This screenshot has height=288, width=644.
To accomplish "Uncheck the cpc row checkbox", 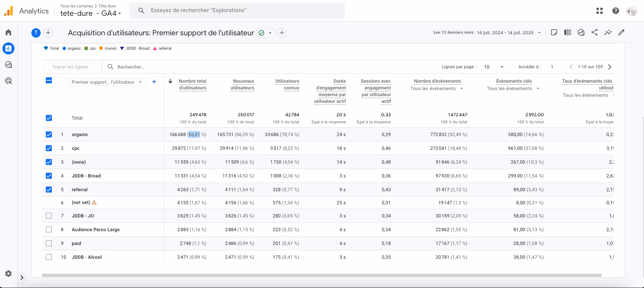I will click(49, 148).
